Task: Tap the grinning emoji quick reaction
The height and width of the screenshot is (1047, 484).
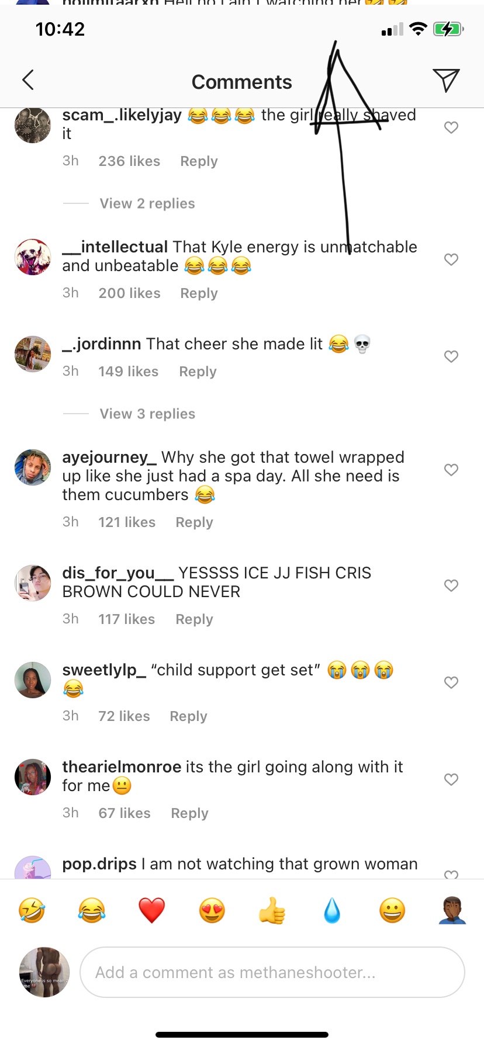Action: (392, 909)
